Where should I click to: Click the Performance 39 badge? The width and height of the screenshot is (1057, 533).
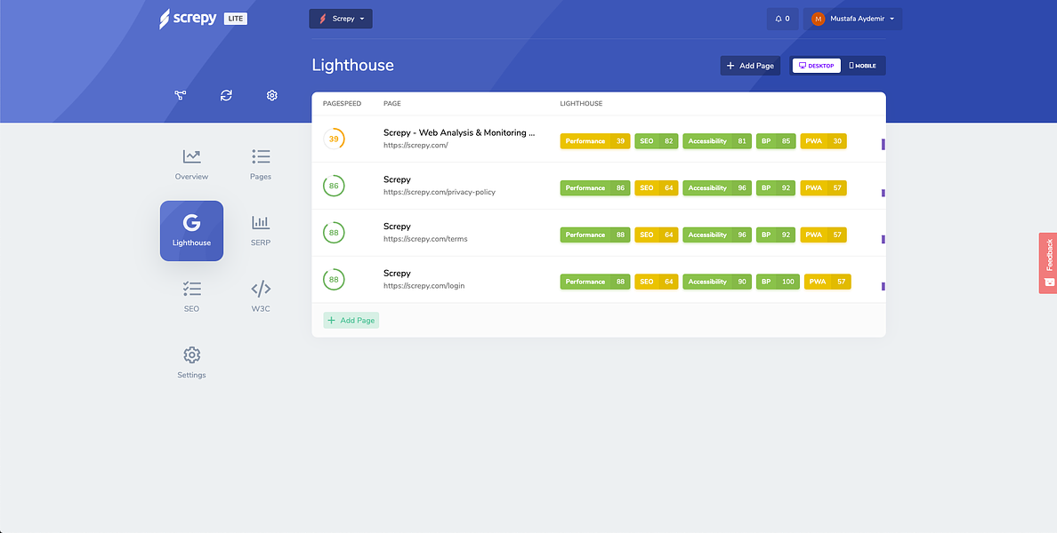coord(594,141)
